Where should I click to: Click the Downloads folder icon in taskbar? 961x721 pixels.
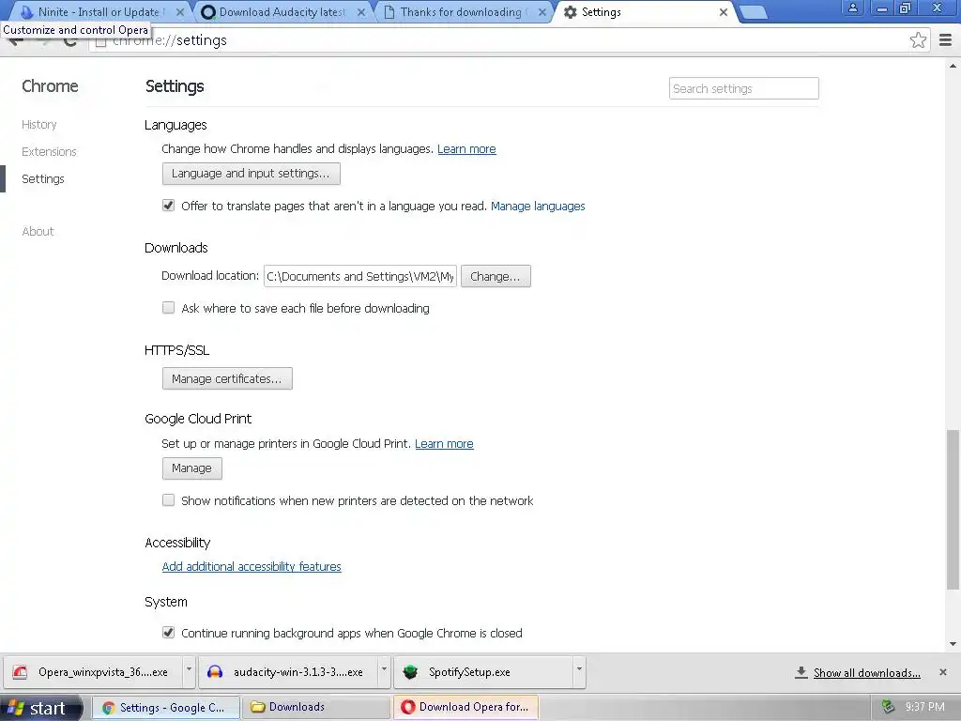coord(257,708)
